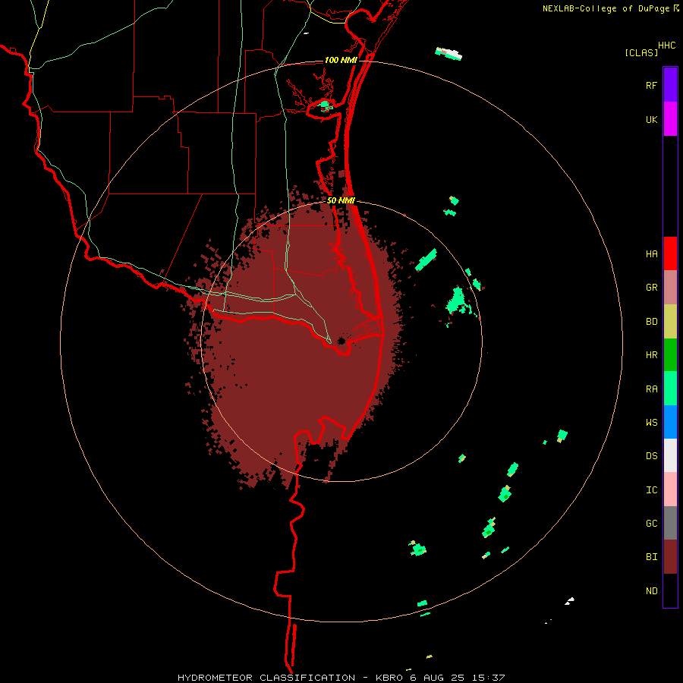Click the mint green RA legend swatch
The height and width of the screenshot is (683, 683).
(670, 389)
